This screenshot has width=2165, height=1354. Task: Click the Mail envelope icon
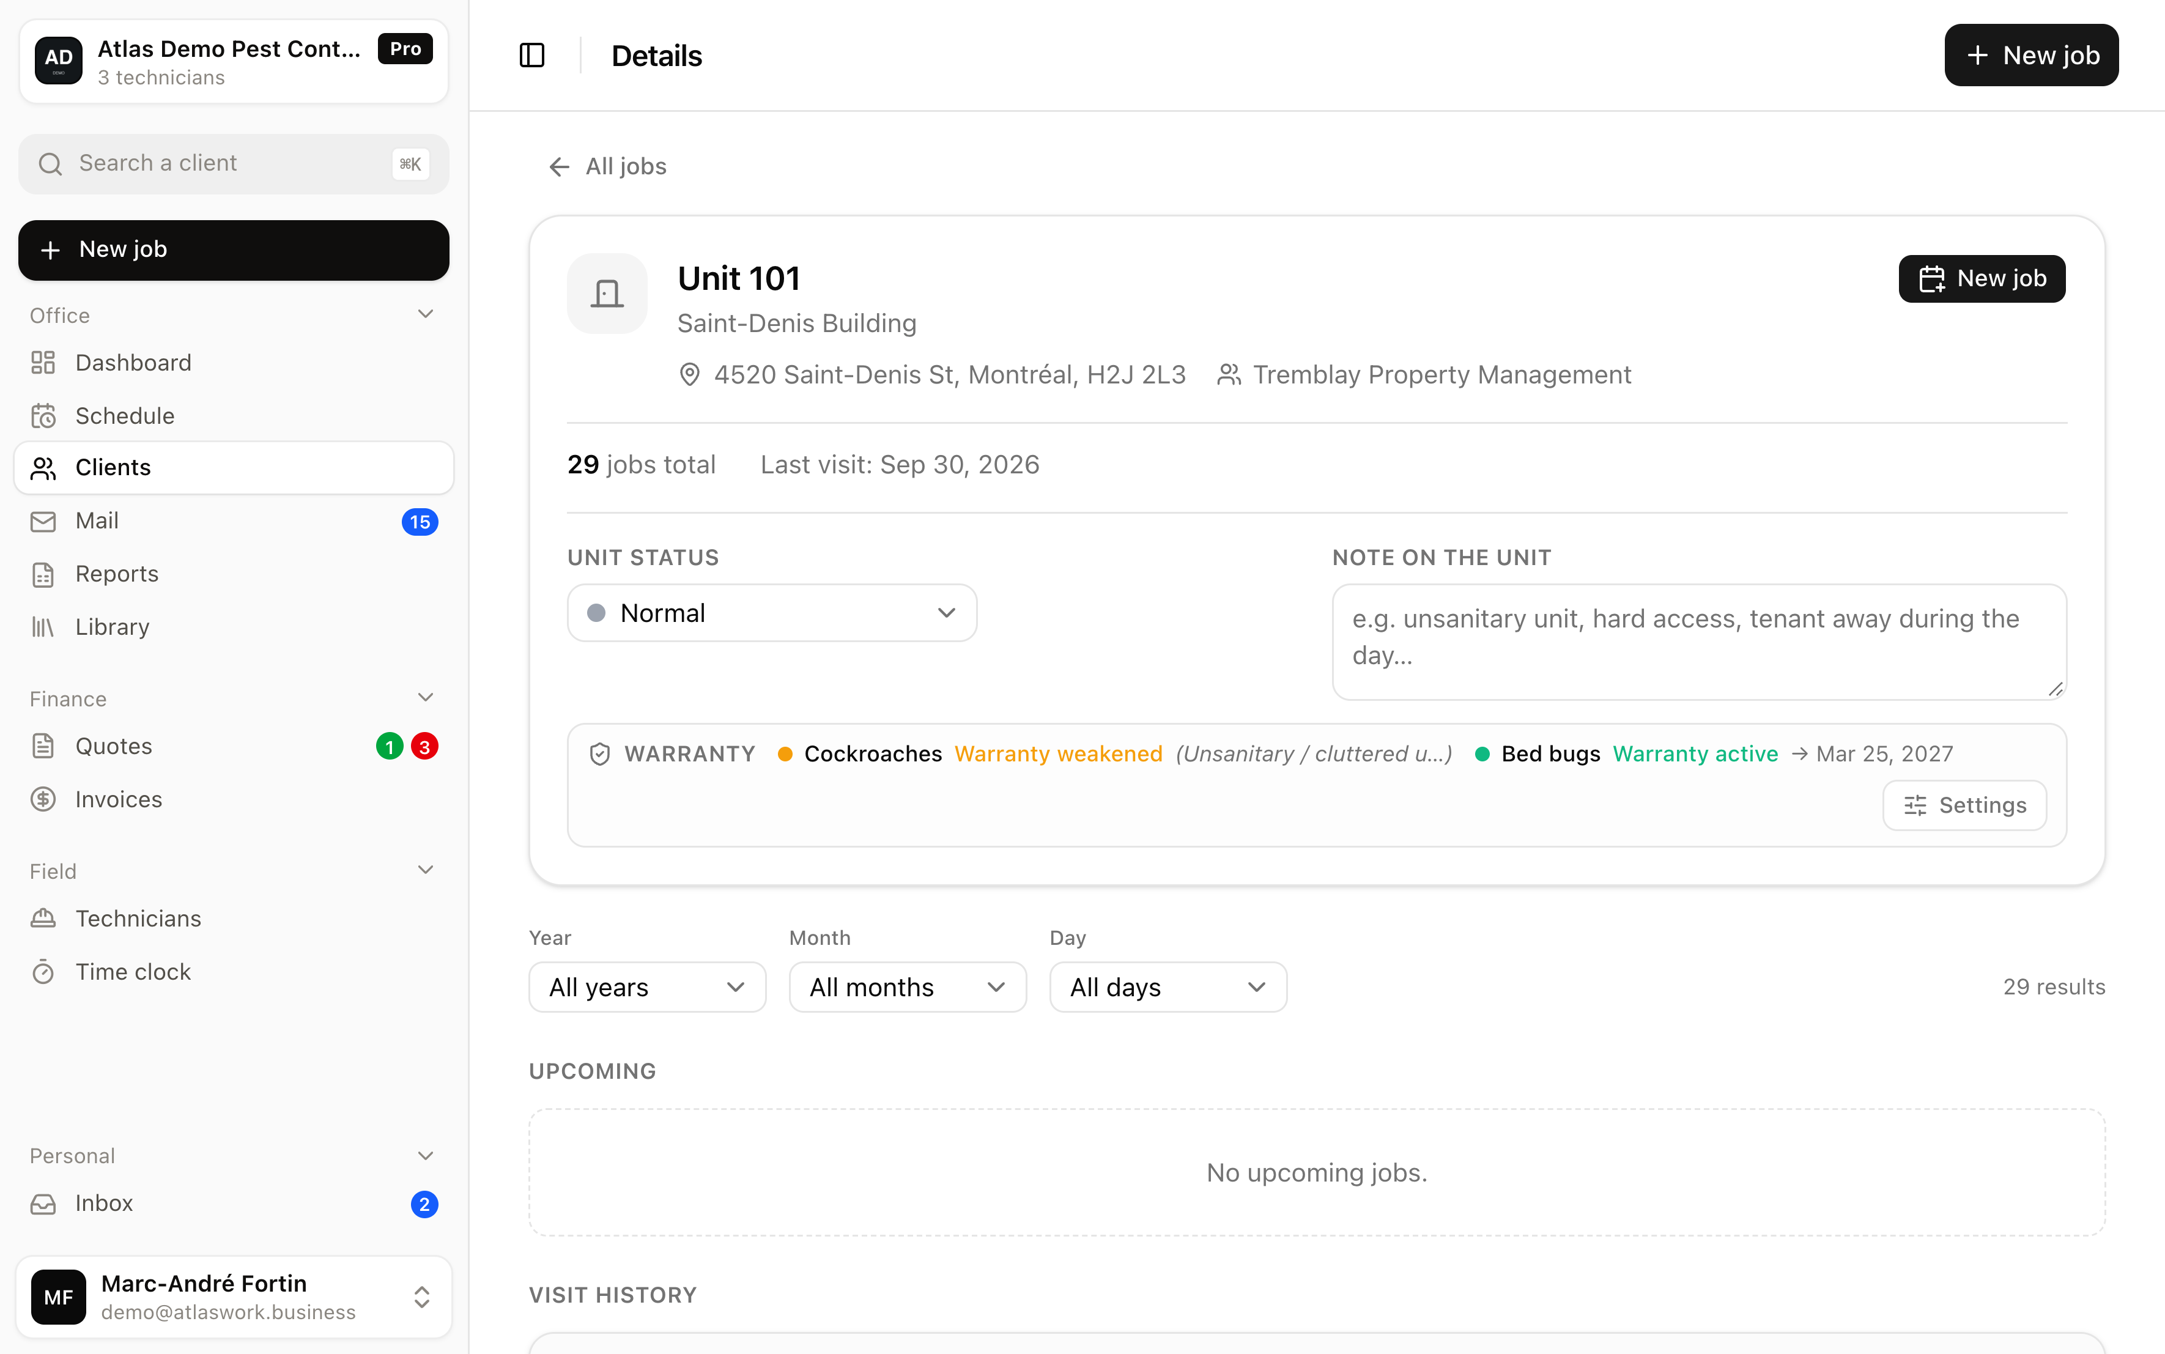coord(43,521)
